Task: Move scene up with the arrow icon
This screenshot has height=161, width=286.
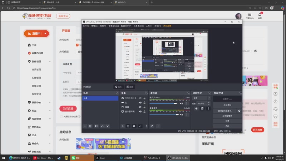Action: pos(102,126)
